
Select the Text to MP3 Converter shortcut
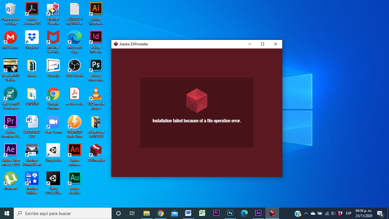point(11,98)
